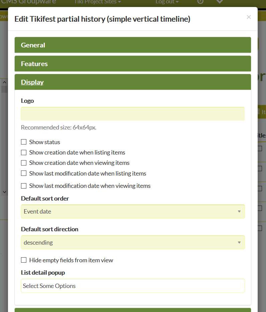Collapse the Display section header
Screen dimensions: 266x312
pos(32,82)
